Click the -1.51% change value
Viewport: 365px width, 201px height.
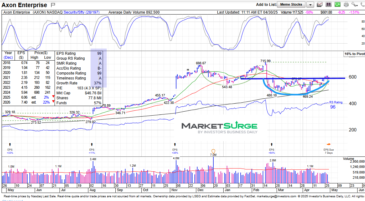tap(354, 12)
